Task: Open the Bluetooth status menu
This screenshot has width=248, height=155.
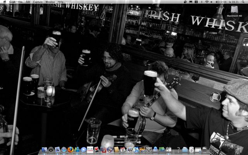Action: [201, 2]
